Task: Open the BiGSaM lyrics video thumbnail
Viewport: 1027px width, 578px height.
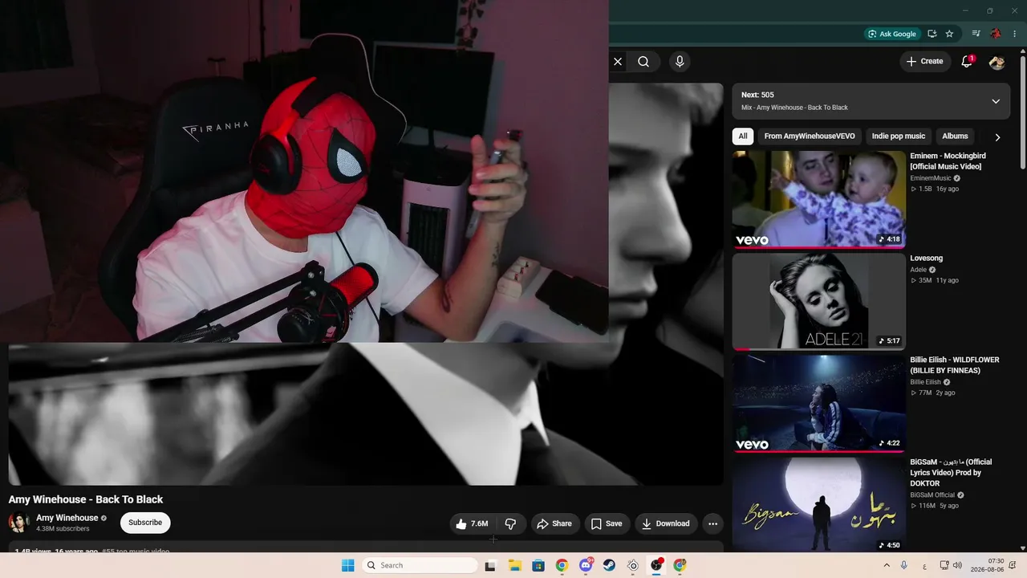Action: click(818, 505)
